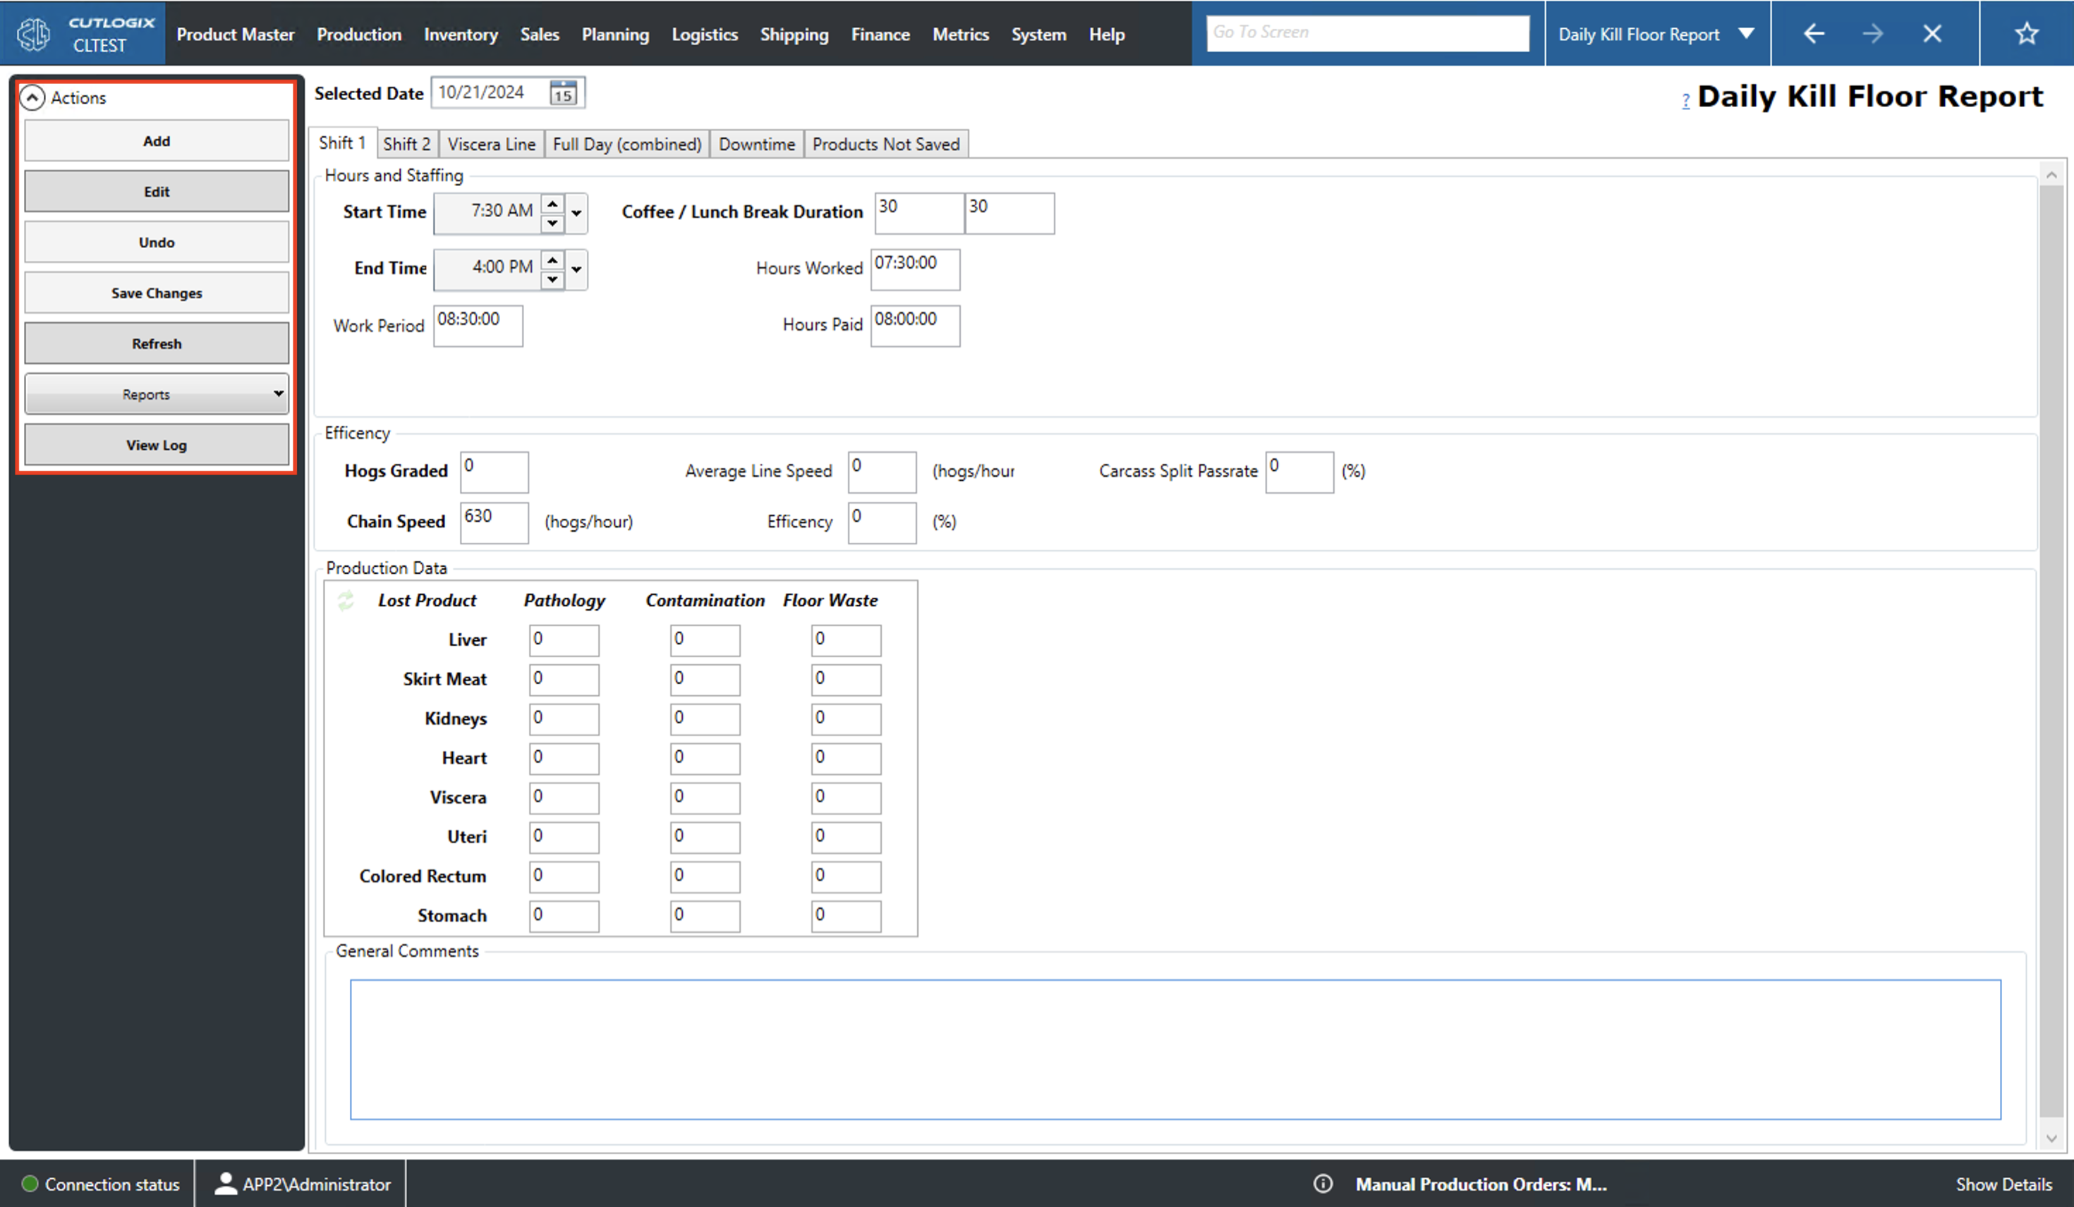2074x1207 pixels.
Task: Click the info icon near Manual Production Orders
Action: (1323, 1184)
